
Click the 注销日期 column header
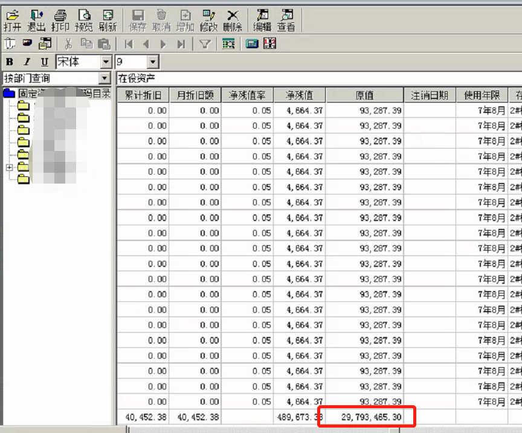coord(430,95)
